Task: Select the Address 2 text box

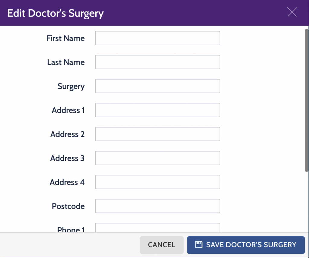Action: point(158,134)
